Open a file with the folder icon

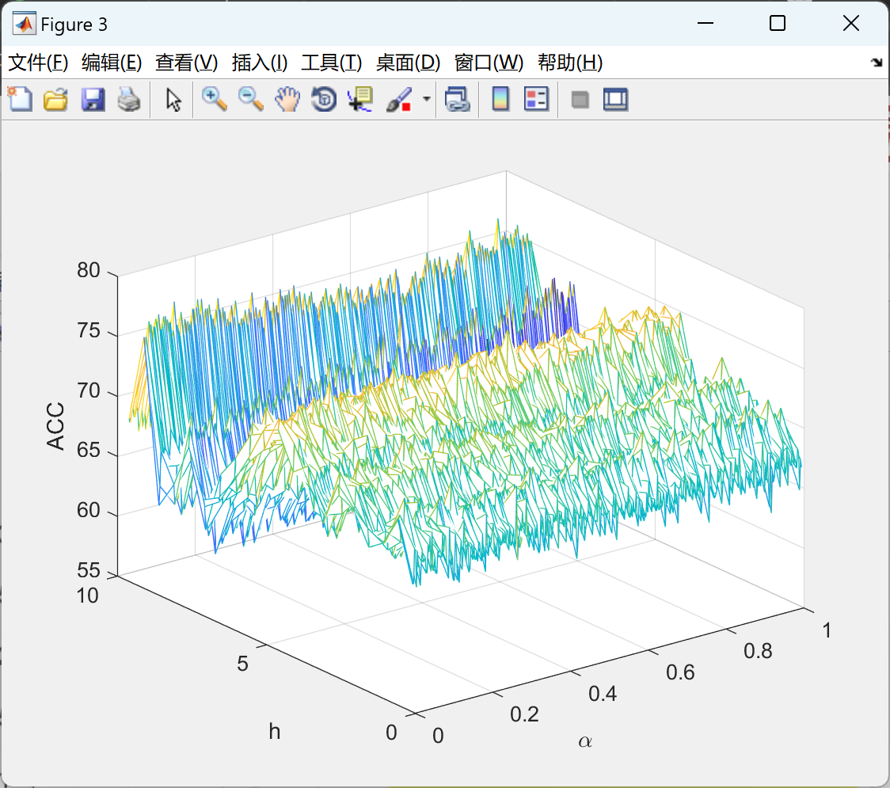tap(55, 99)
